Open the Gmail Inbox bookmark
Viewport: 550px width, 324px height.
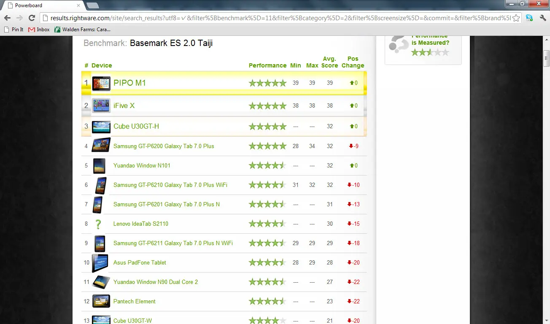click(x=39, y=30)
